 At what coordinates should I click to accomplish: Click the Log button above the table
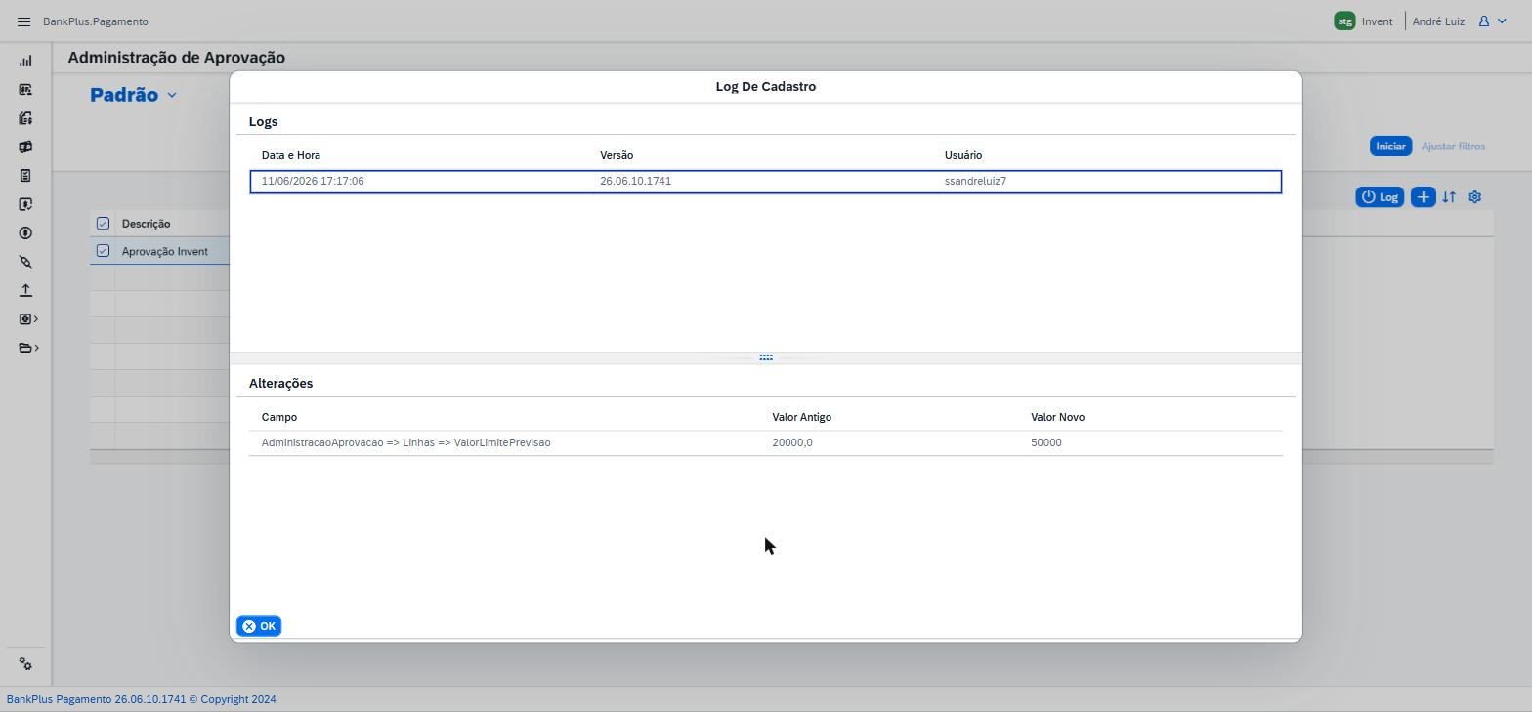1380,197
